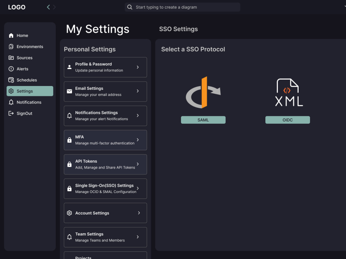
Task: Open Schedules in sidebar
Action: point(30,80)
